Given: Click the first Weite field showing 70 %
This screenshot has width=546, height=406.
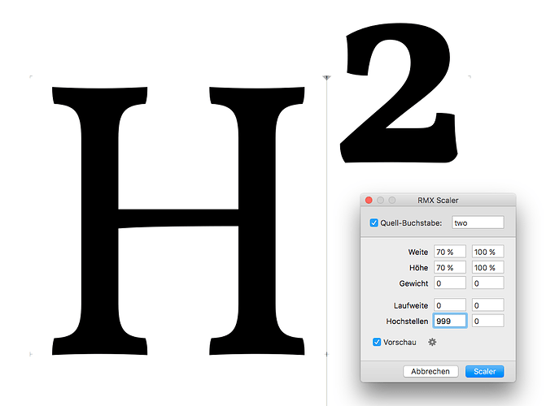Looking at the screenshot, I should pos(450,252).
